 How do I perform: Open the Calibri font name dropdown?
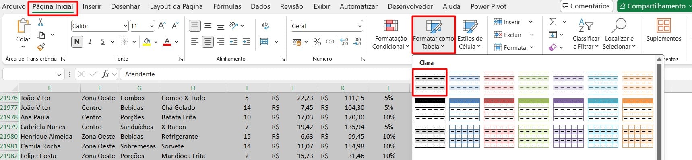126,26
